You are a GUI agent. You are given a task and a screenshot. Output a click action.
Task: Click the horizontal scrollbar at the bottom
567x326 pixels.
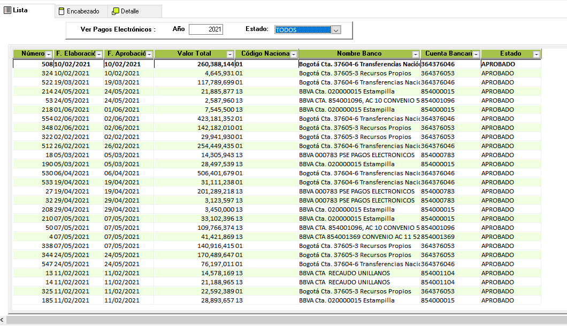pyautogui.click(x=267, y=320)
